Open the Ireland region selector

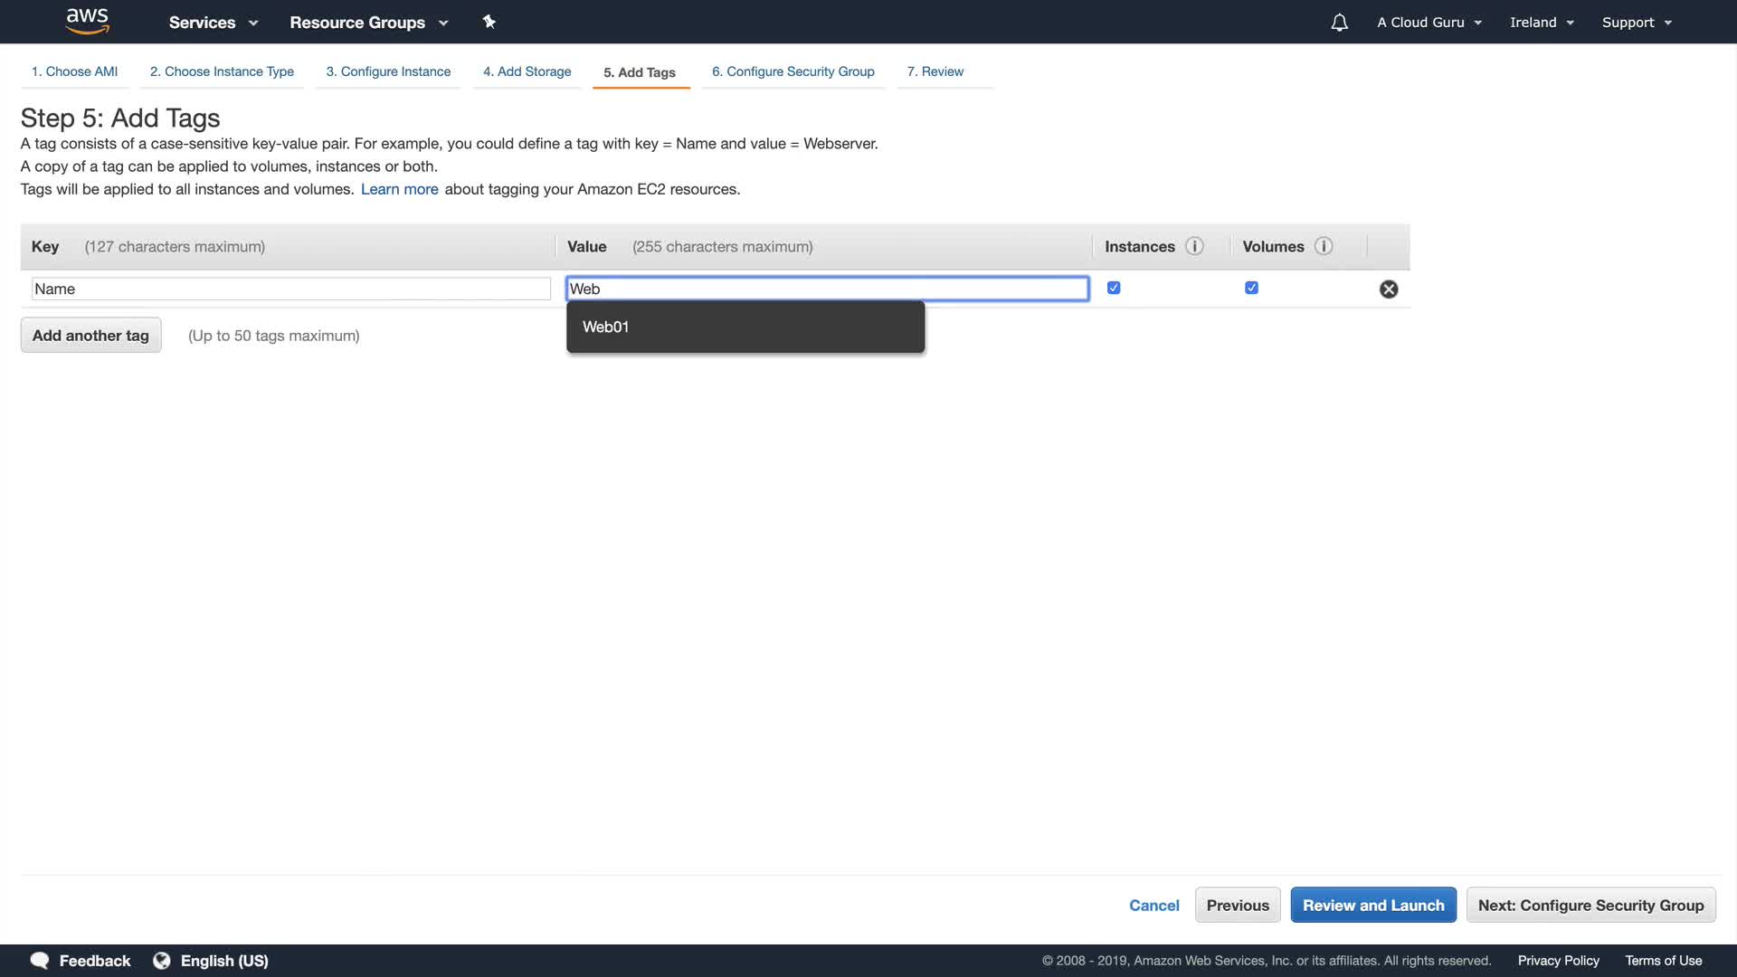tap(1542, 23)
